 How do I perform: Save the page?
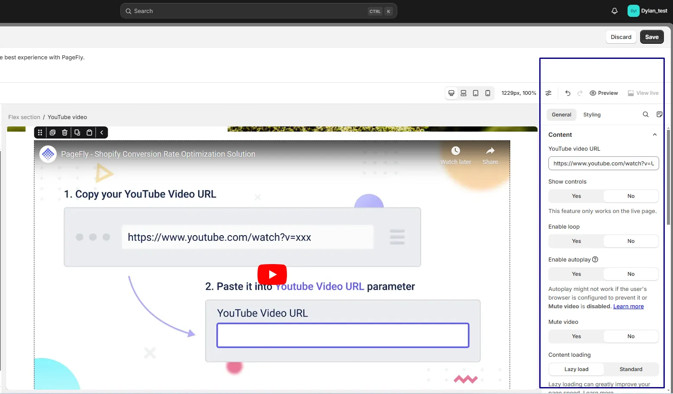point(652,37)
